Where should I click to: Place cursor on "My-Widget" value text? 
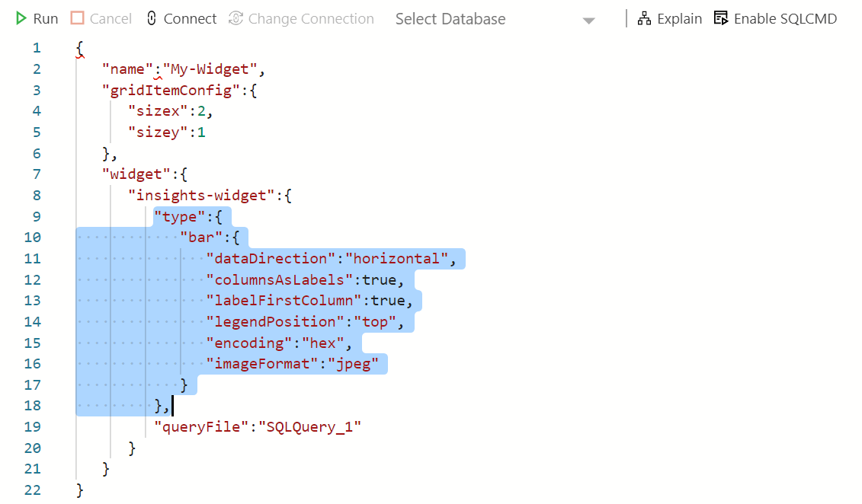[x=210, y=69]
